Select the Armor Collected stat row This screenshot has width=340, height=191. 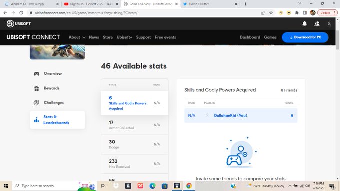click(x=134, y=125)
